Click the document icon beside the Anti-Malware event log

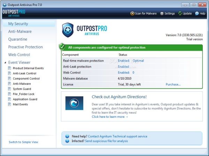point(9,84)
